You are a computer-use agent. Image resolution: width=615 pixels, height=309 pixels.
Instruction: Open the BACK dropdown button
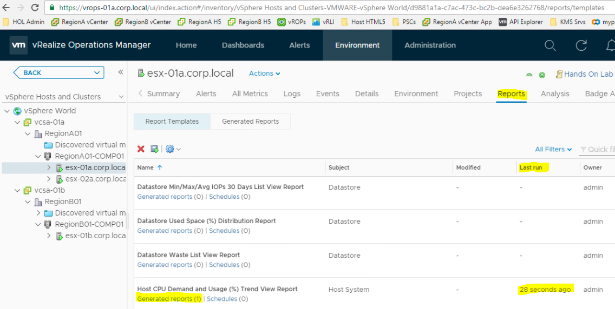point(59,73)
